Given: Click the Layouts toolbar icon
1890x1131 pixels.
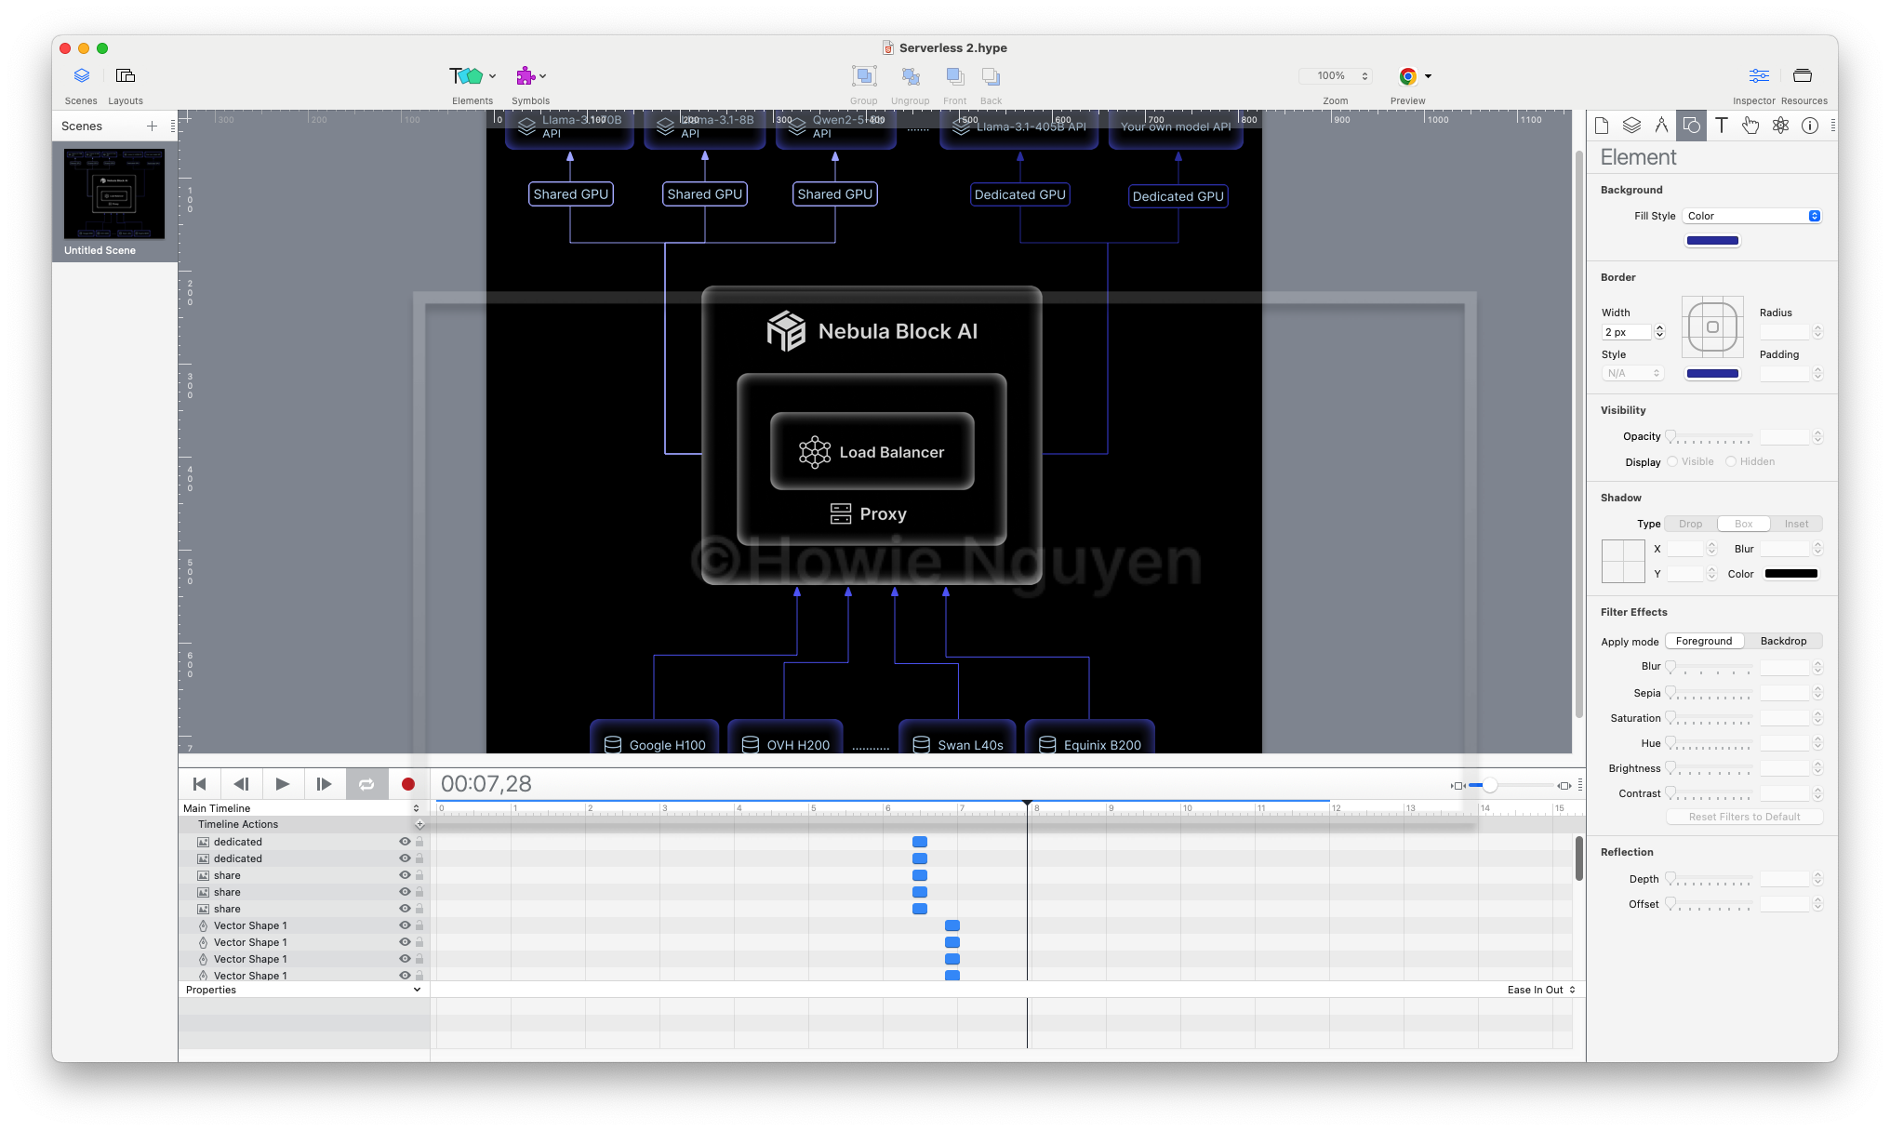Looking at the screenshot, I should pyautogui.click(x=126, y=76).
